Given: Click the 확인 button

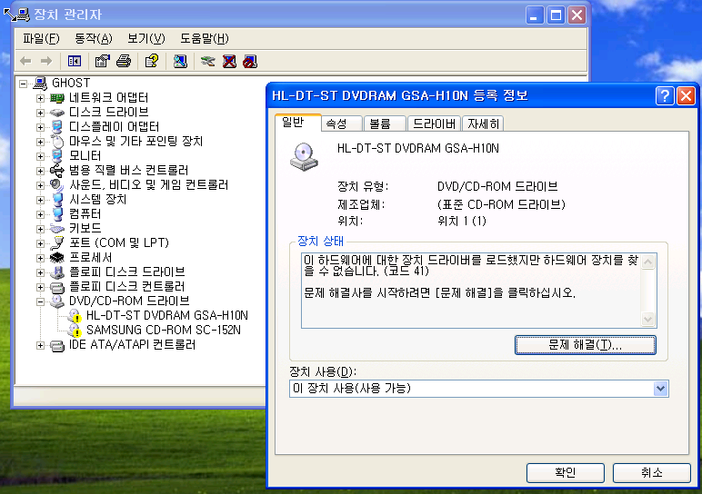Looking at the screenshot, I should tap(565, 472).
